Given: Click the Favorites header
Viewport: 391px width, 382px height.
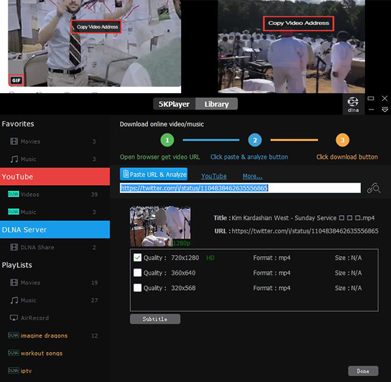Looking at the screenshot, I should point(18,124).
